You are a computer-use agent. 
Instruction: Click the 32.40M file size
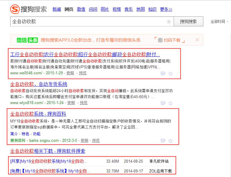tap(112, 161)
